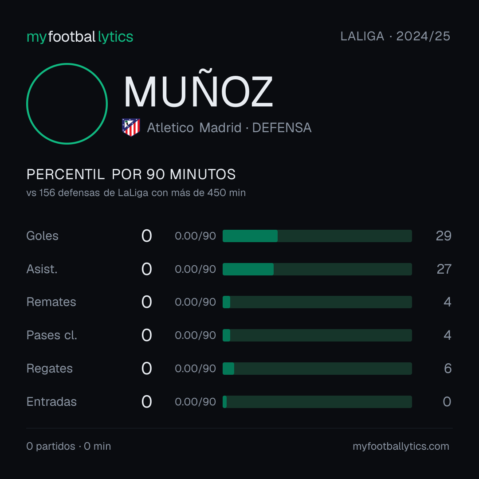Click the Regates percentile value 6

point(448,369)
